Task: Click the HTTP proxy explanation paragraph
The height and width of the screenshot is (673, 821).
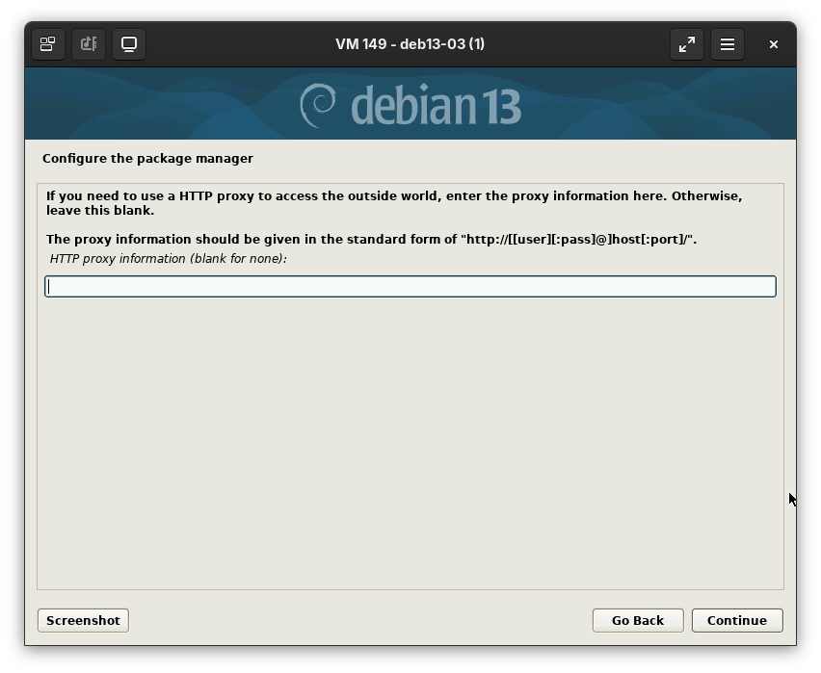Action: coord(394,202)
